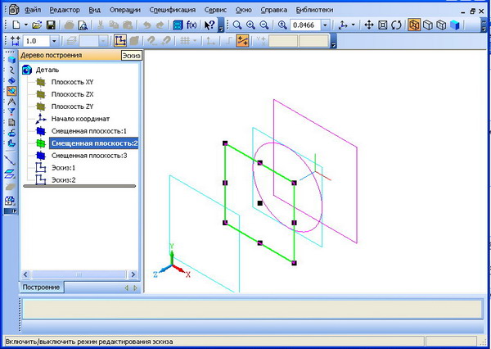Open the filters funnel panel icon
This screenshot has width=491, height=349.
click(11, 111)
